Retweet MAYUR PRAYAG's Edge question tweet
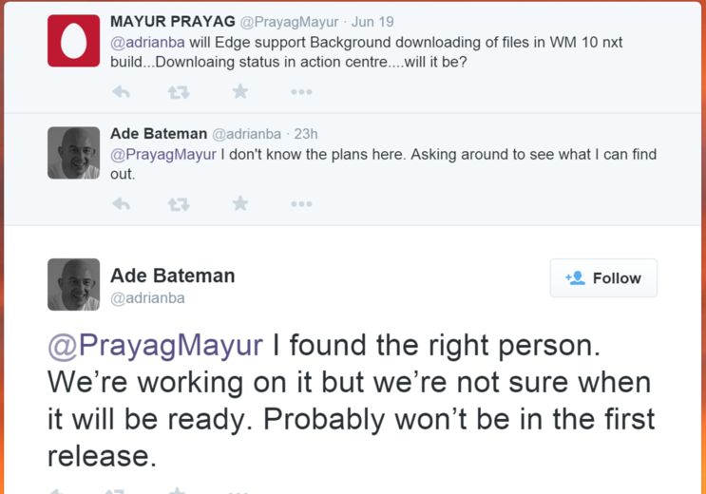 [x=179, y=92]
